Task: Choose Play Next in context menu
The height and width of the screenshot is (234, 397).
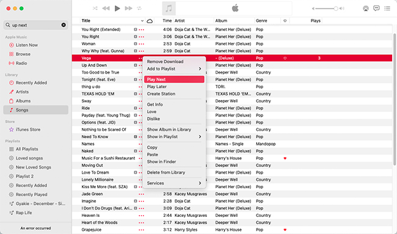Action: coord(174,79)
